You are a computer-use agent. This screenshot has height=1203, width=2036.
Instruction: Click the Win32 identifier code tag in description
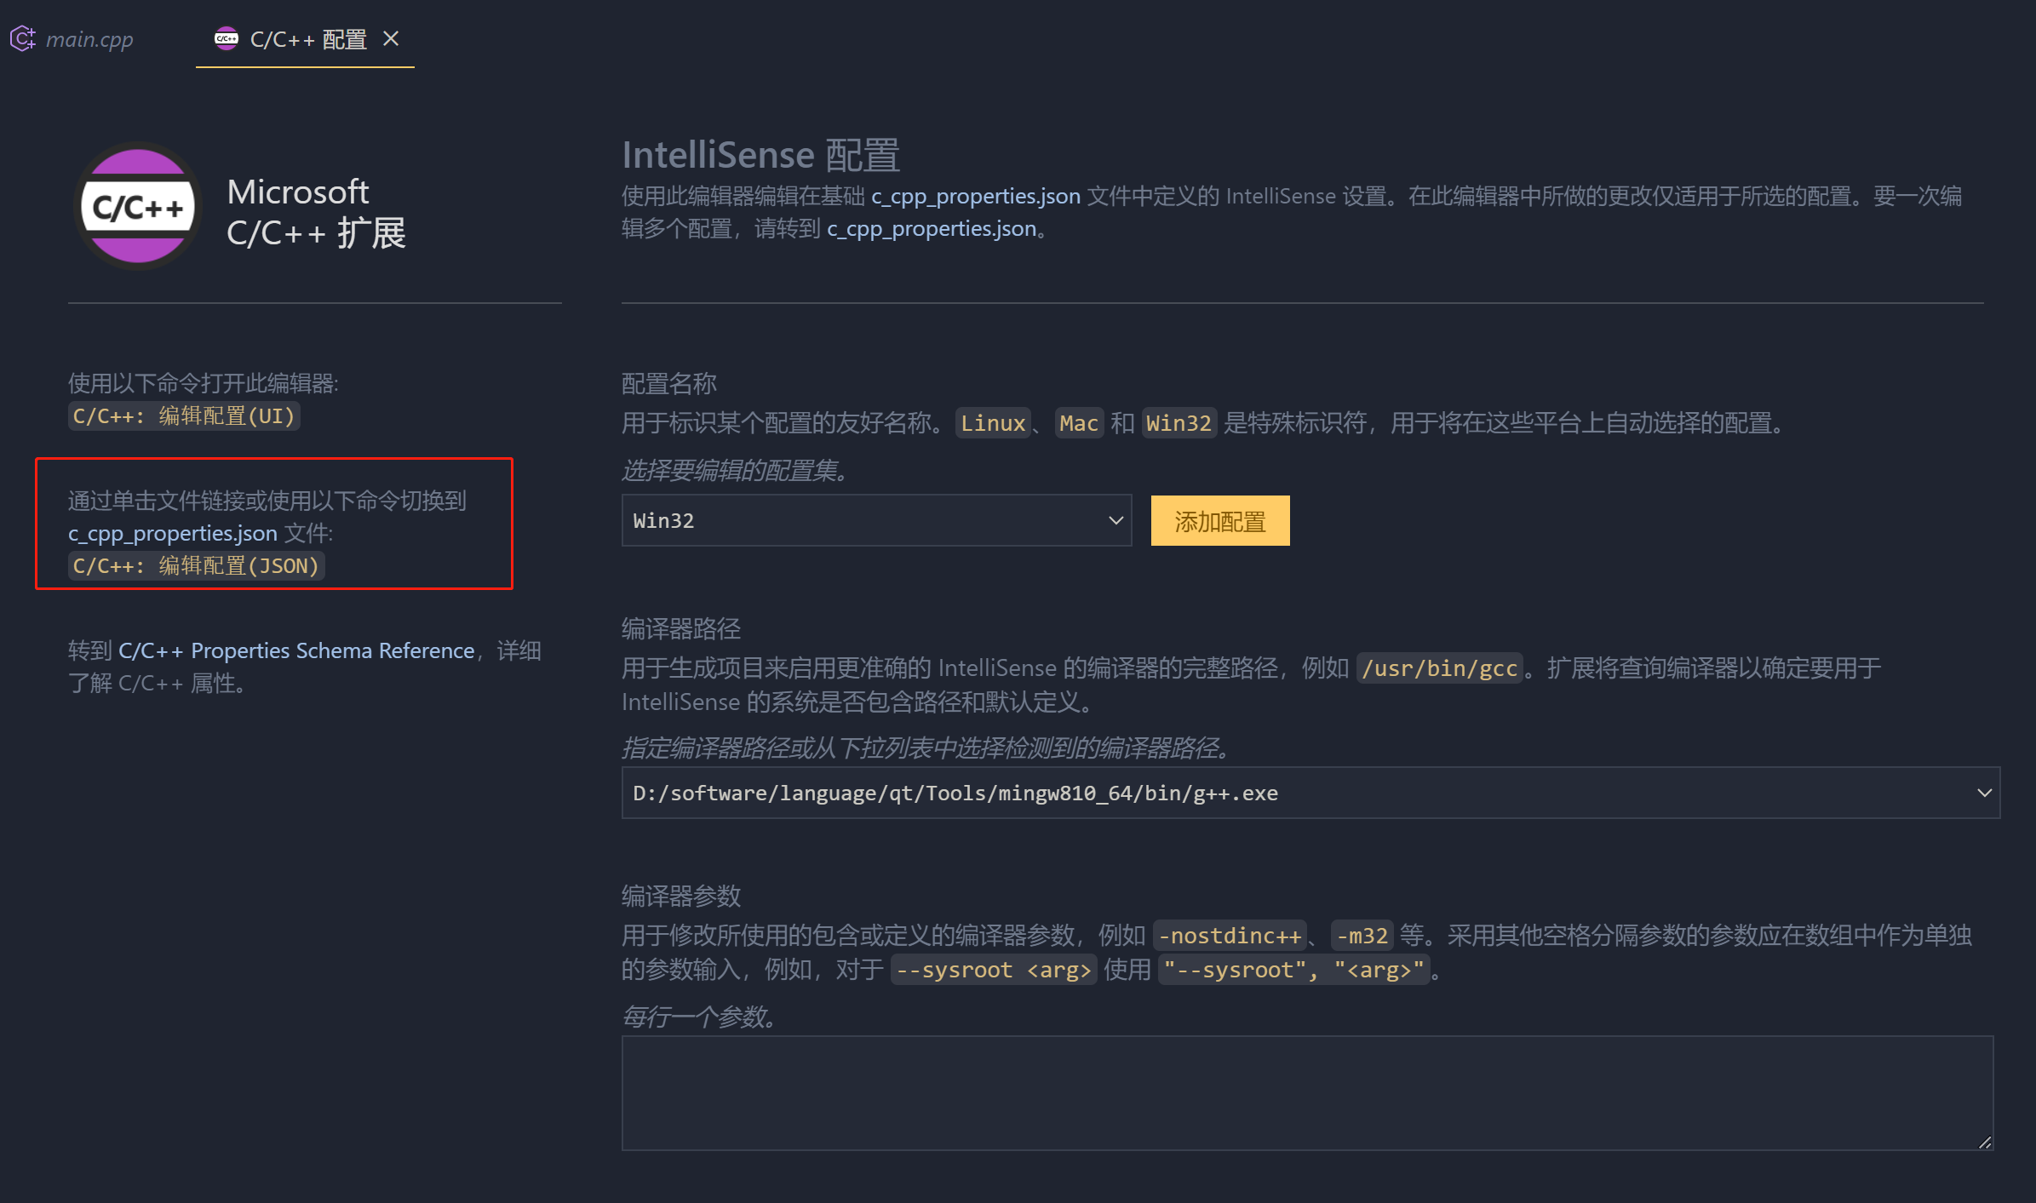point(1179,423)
